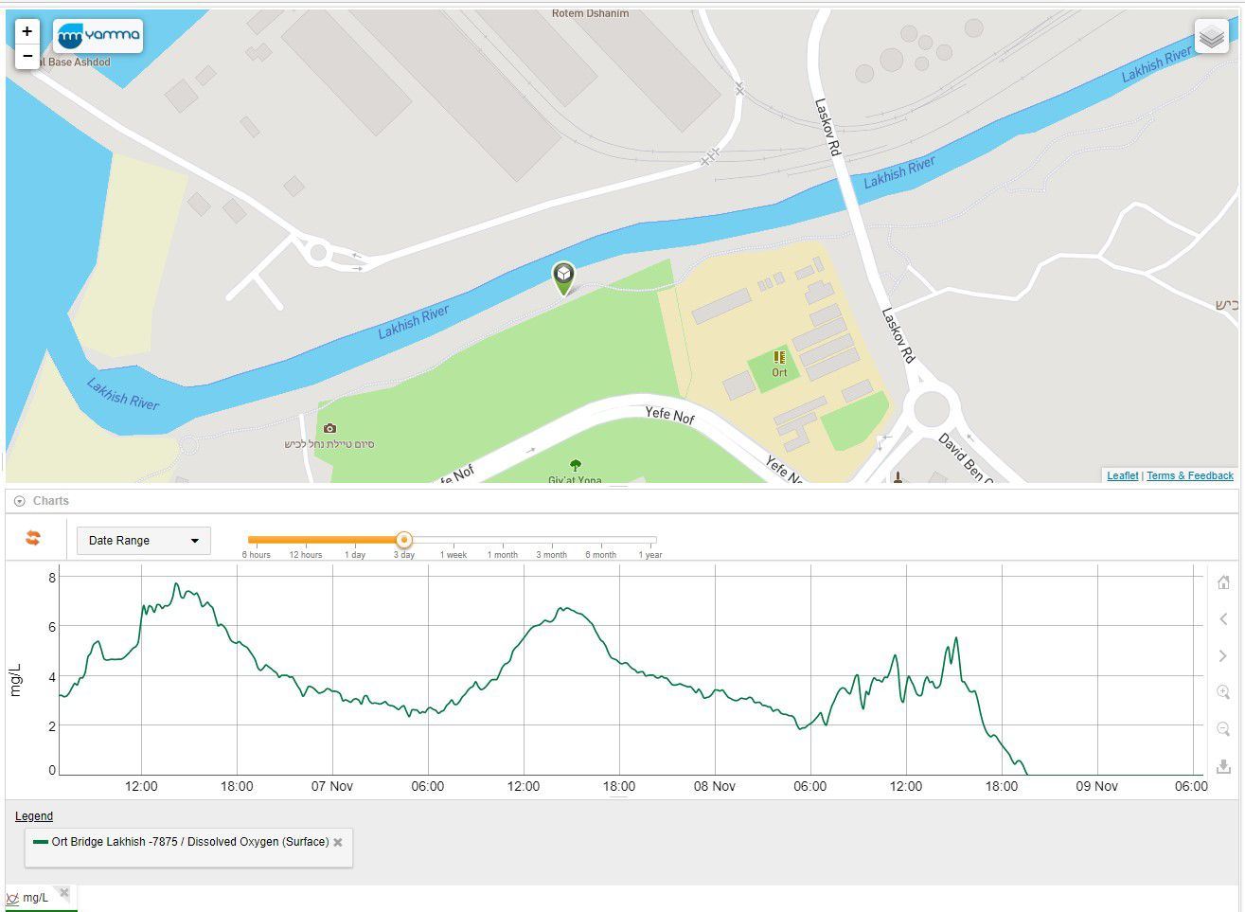Image resolution: width=1245 pixels, height=912 pixels.
Task: Reset chart view with home icon
Action: click(1223, 582)
